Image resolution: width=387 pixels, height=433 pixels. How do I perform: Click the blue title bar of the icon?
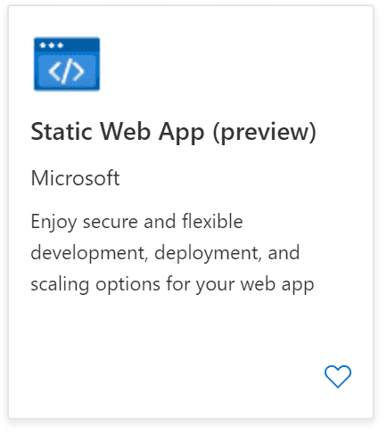[67, 45]
